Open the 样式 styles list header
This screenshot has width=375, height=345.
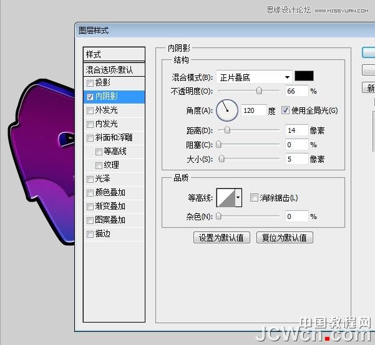[114, 54]
